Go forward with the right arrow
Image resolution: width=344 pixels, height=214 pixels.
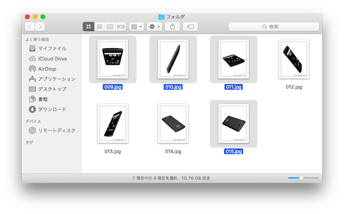[x=40, y=26]
